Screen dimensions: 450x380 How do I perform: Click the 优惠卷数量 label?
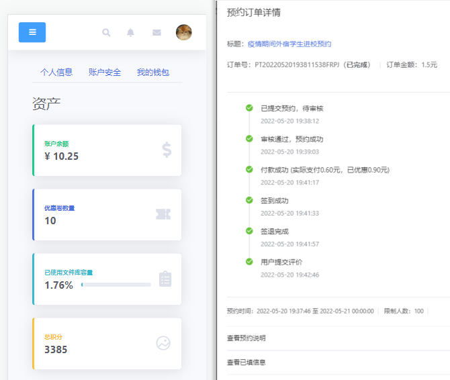pyautogui.click(x=59, y=208)
